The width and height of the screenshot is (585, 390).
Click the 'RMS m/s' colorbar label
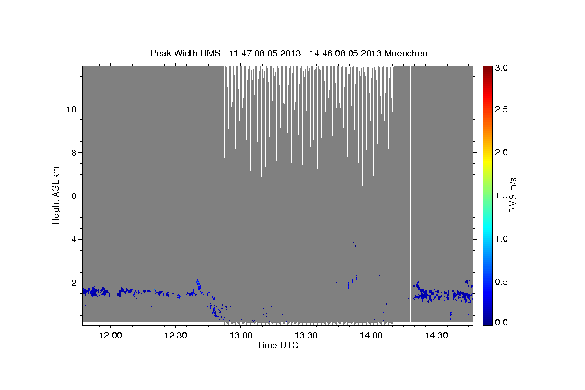pyautogui.click(x=512, y=195)
